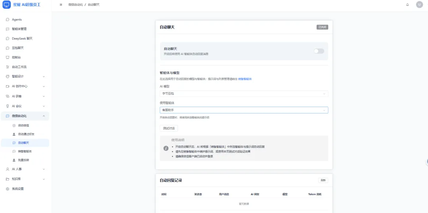Image resolution: width=428 pixels, height=213 pixels.
Task: Click the 智能体与模型 section heading
Action: (x=170, y=73)
